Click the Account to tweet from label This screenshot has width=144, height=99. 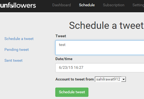(x=74, y=79)
